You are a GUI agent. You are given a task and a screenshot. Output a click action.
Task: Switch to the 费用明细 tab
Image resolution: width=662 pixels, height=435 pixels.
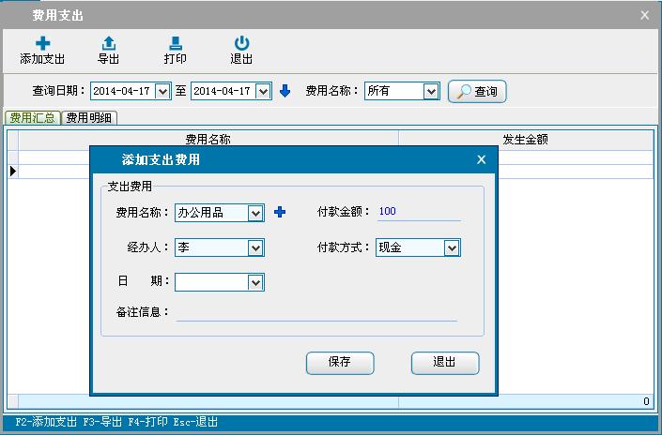pos(89,118)
